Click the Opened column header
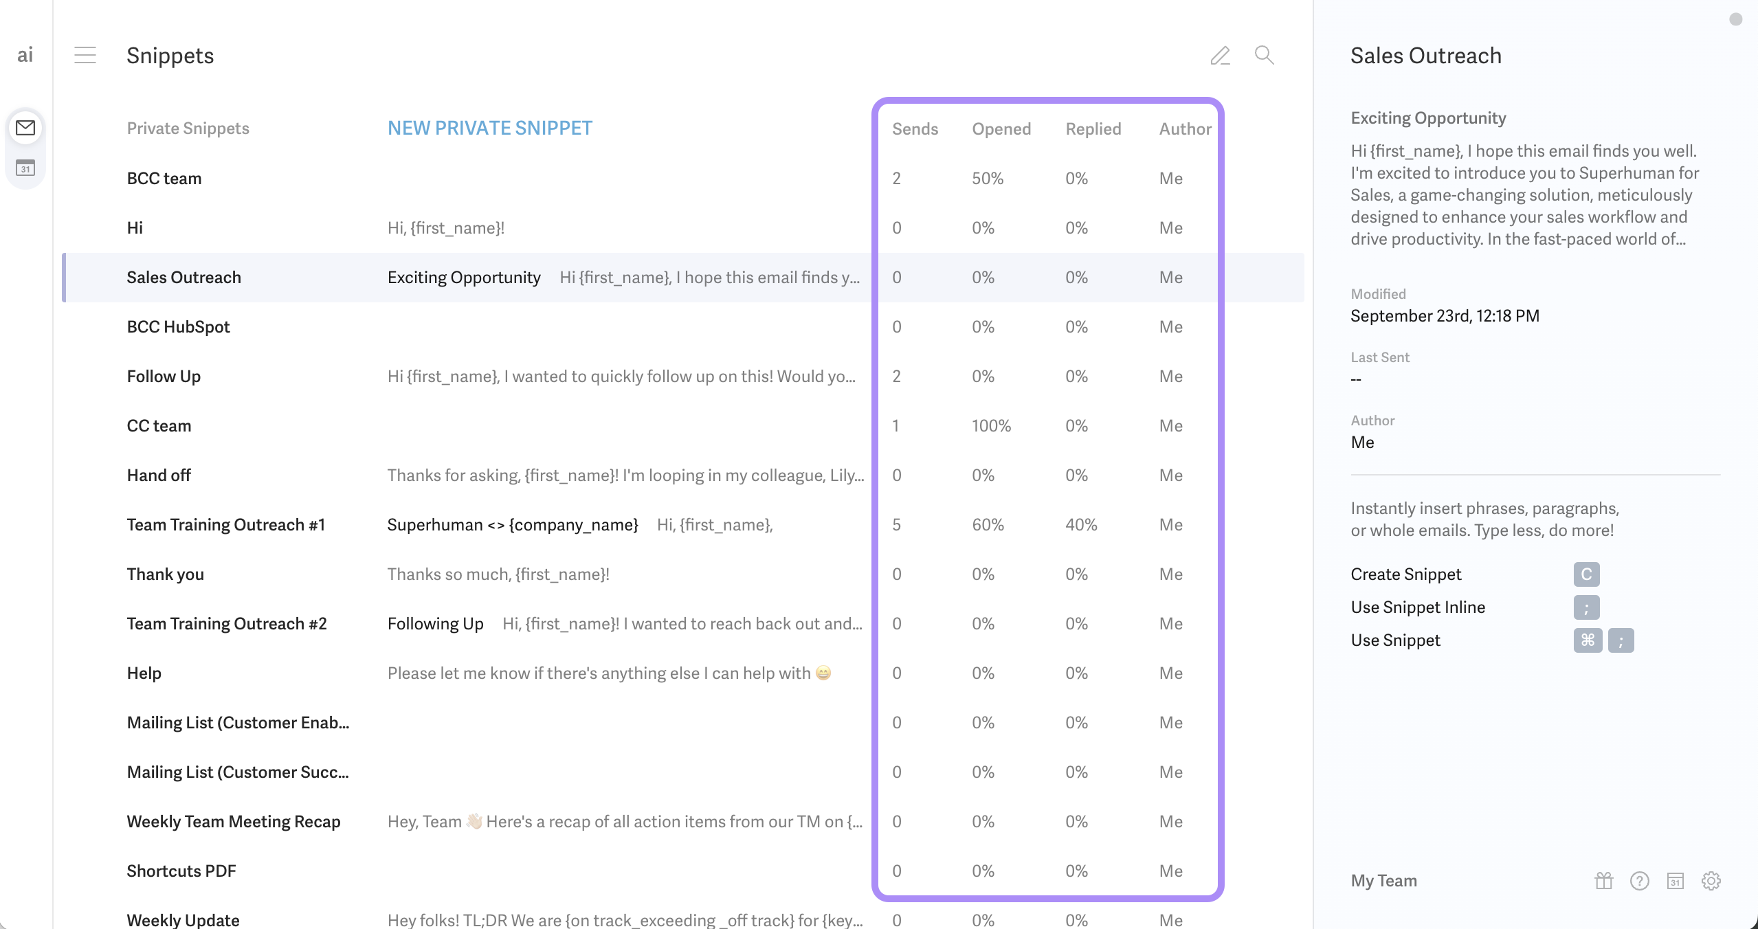The width and height of the screenshot is (1758, 929). coord(1001,129)
